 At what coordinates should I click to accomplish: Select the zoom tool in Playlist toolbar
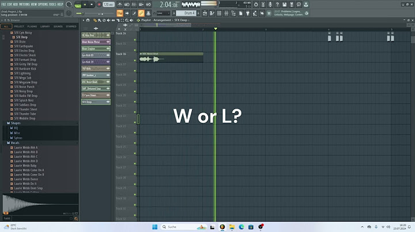pos(127,20)
